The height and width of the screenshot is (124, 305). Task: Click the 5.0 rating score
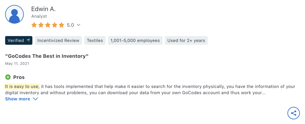coord(70,25)
